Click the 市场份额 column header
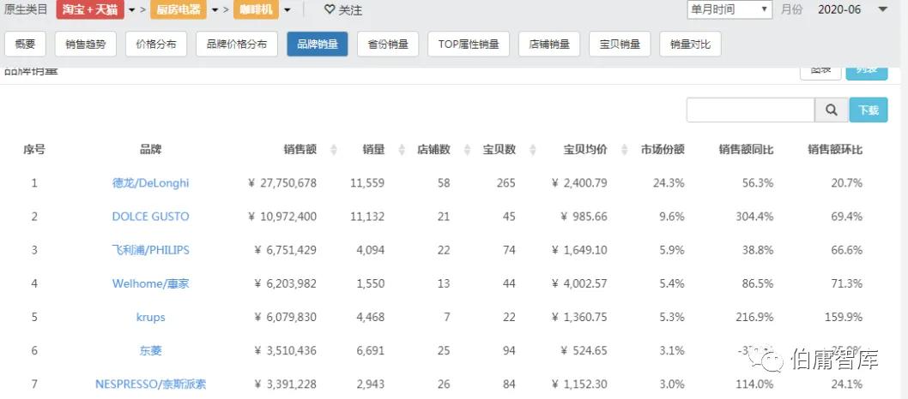The height and width of the screenshot is (399, 908). (x=663, y=150)
